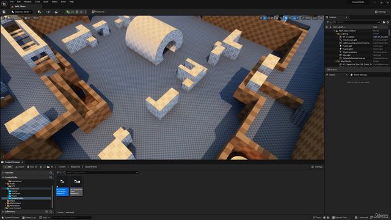
Task: Select the SkyAtmosphere actor in Outliner
Action: (349, 52)
